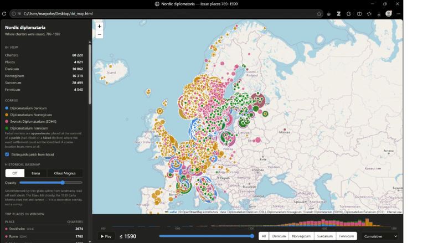433x243 pixels.
Task: Select the Olaus Magnus basemap
Action: [65, 173]
